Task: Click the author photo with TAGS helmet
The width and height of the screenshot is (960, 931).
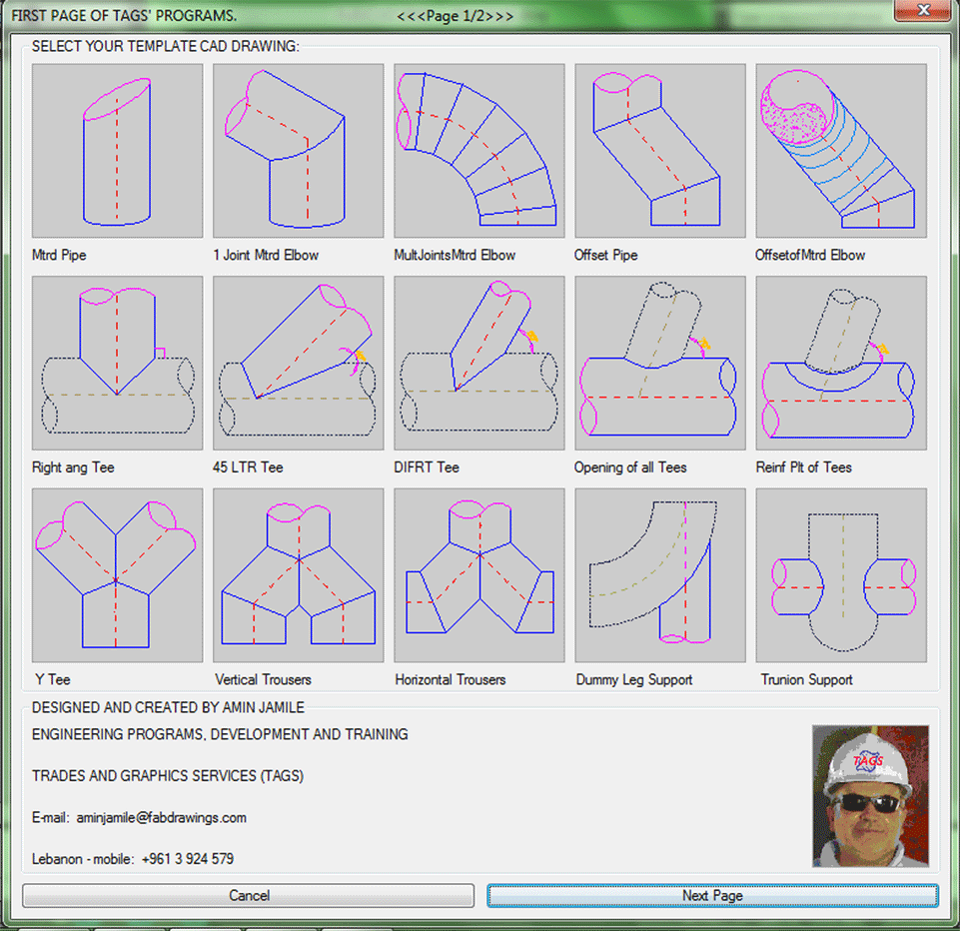Action: (x=870, y=796)
